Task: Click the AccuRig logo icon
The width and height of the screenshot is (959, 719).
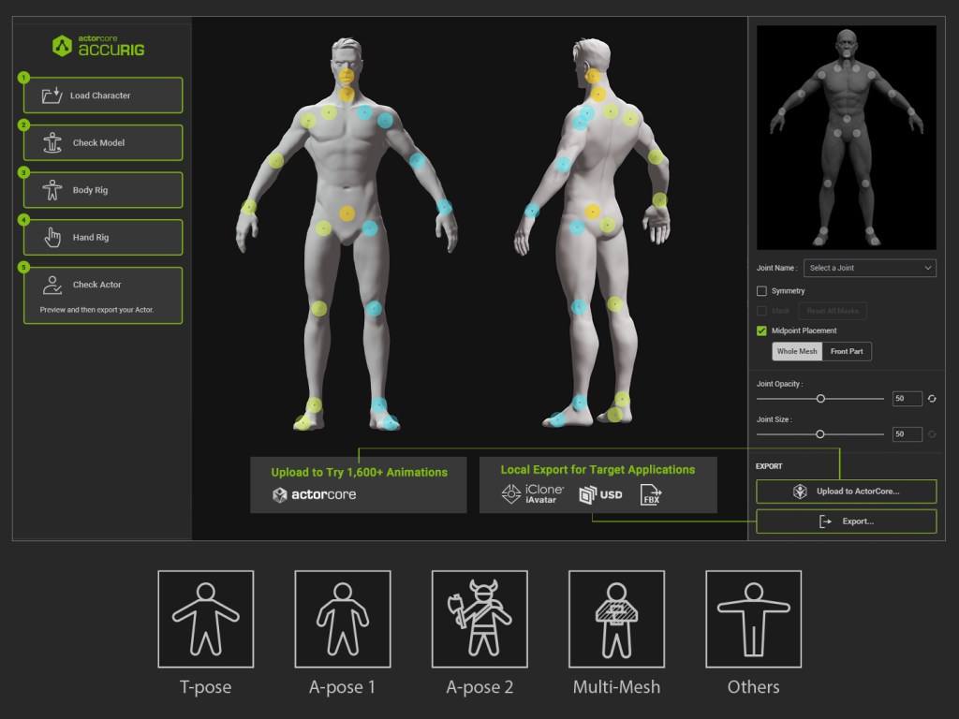Action: [63, 46]
